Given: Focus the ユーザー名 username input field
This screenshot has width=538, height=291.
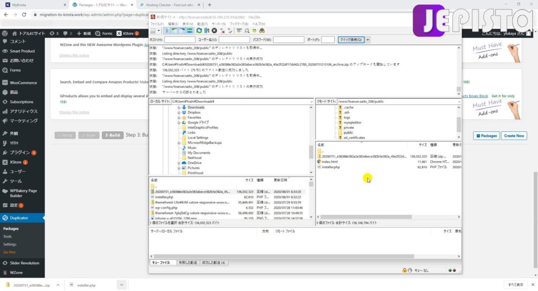Looking at the screenshot, I should click(x=234, y=40).
